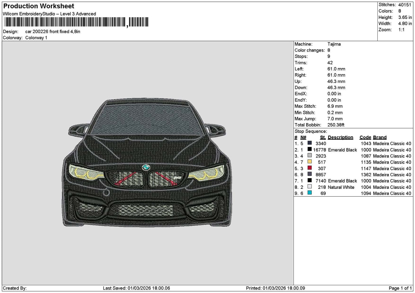The height and width of the screenshot is (293, 415).
Task: Click the min stitch value '0.2 mm'
Action: point(335,112)
